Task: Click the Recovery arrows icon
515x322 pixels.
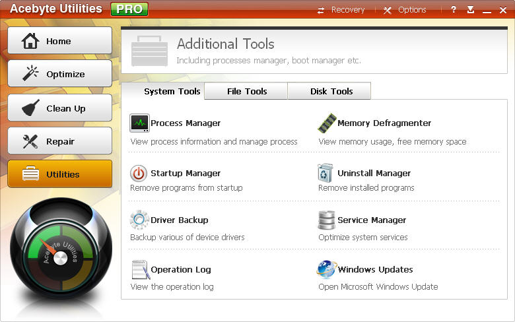Action: pyautogui.click(x=321, y=11)
